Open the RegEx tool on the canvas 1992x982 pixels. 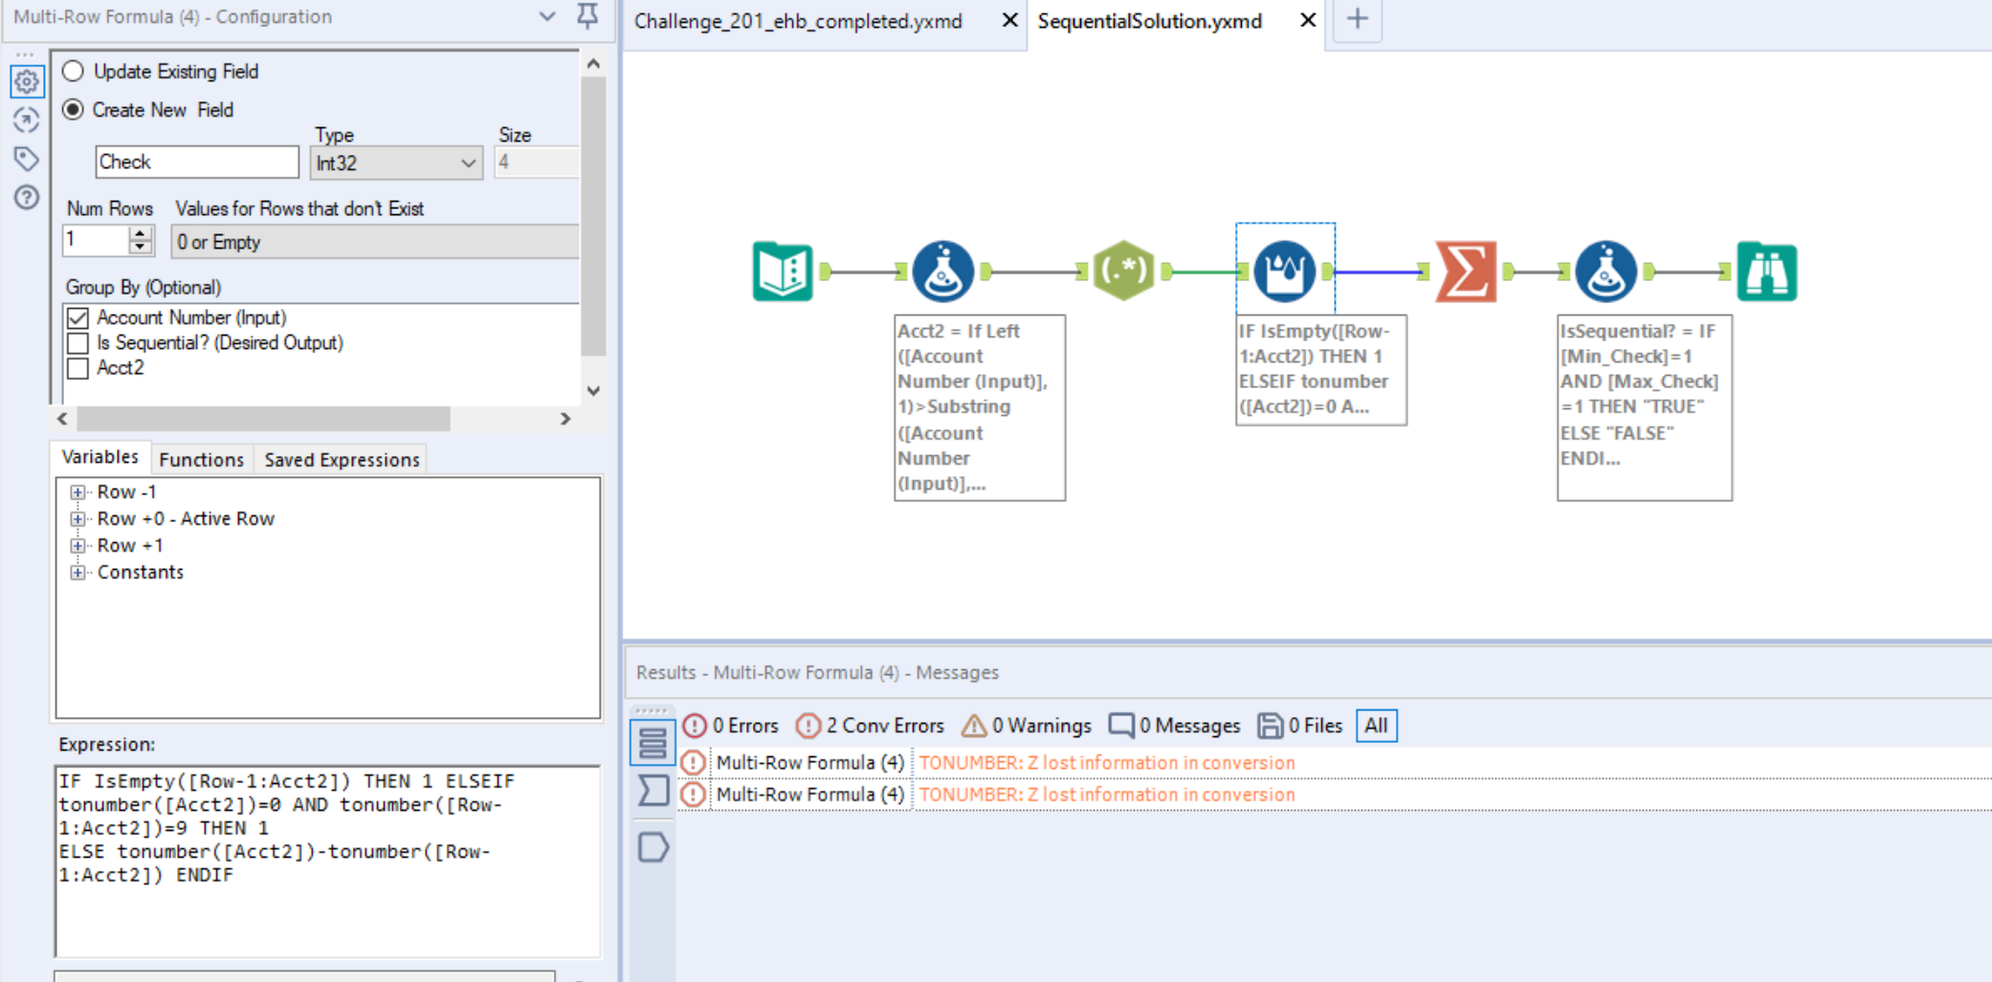click(1125, 271)
